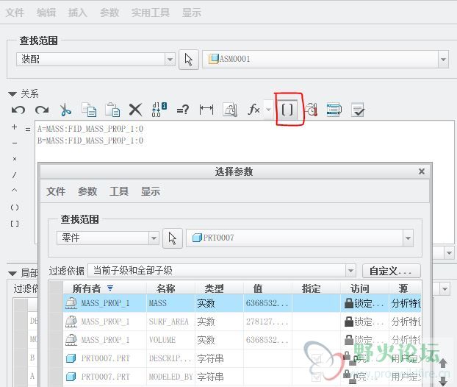Toggle dimension names and values icon
Viewport: 457px width, 387px height.
[159, 110]
